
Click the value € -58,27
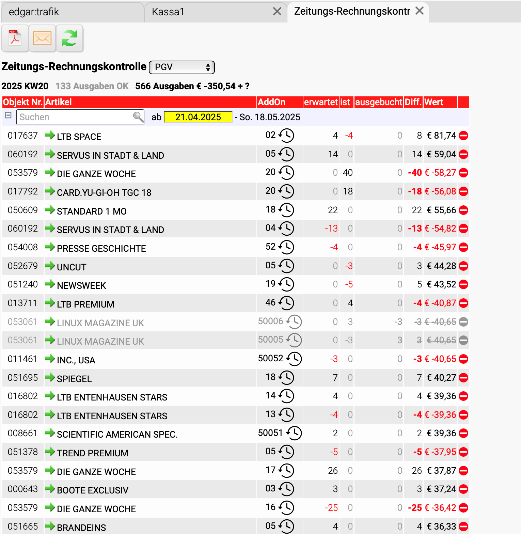pyautogui.click(x=440, y=173)
